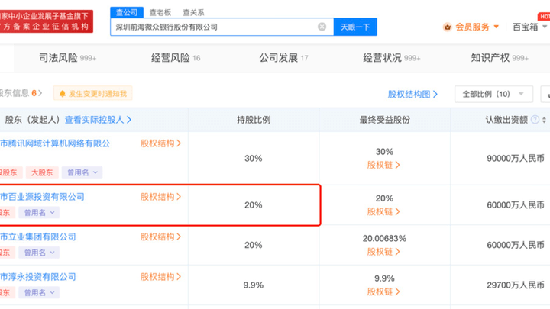Click 查看实际控股人 link
The image size is (550, 309).
tap(98, 120)
